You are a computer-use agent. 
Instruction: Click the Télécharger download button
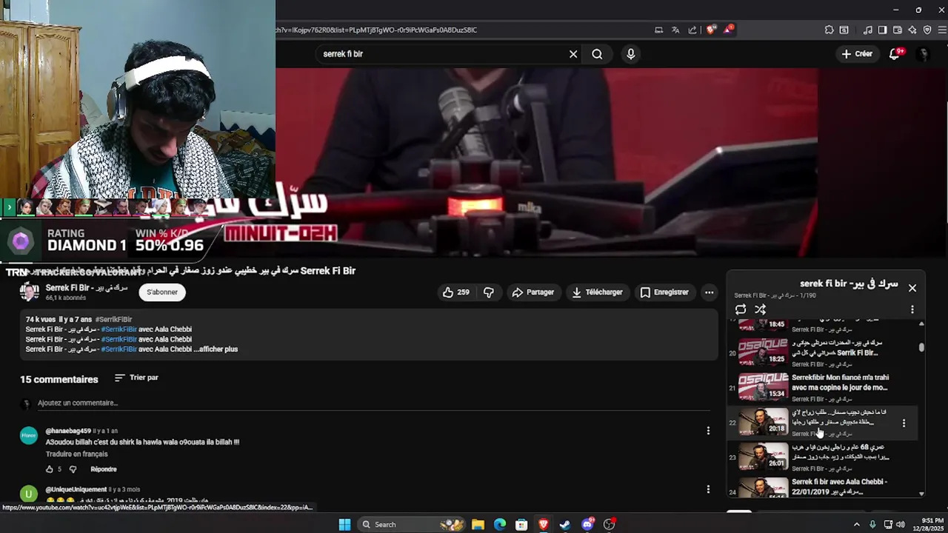pyautogui.click(x=597, y=292)
